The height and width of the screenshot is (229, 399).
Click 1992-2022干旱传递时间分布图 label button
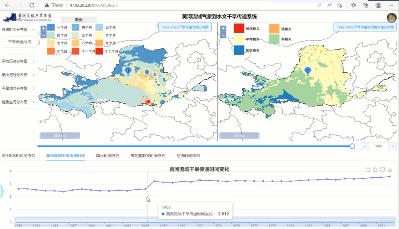coord(185,27)
